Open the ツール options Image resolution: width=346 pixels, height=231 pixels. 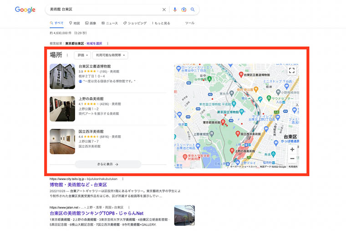tap(190, 23)
